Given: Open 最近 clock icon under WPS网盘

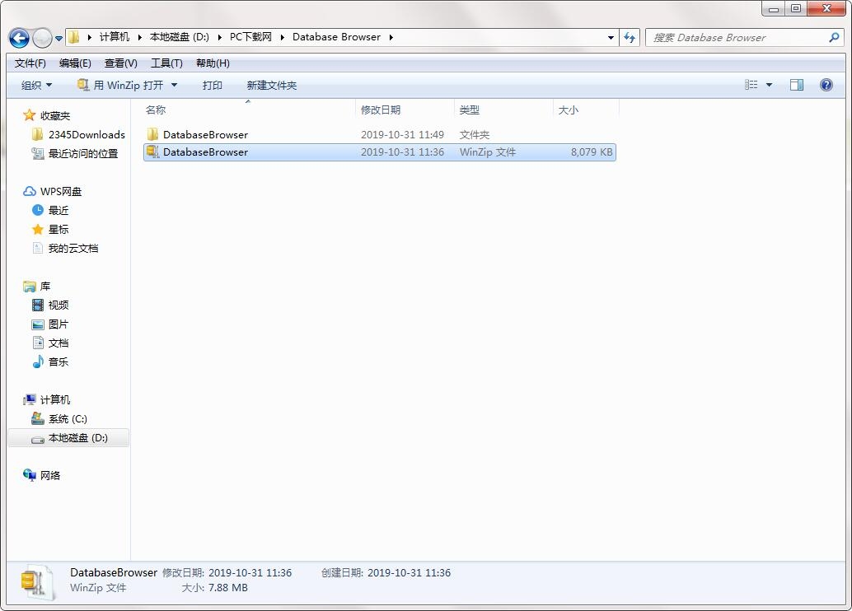Looking at the screenshot, I should (x=38, y=210).
